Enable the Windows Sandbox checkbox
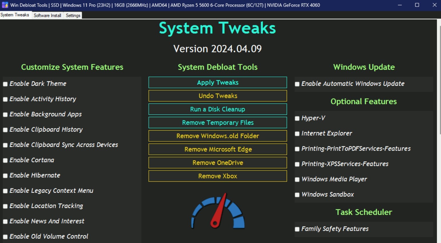 click(297, 195)
